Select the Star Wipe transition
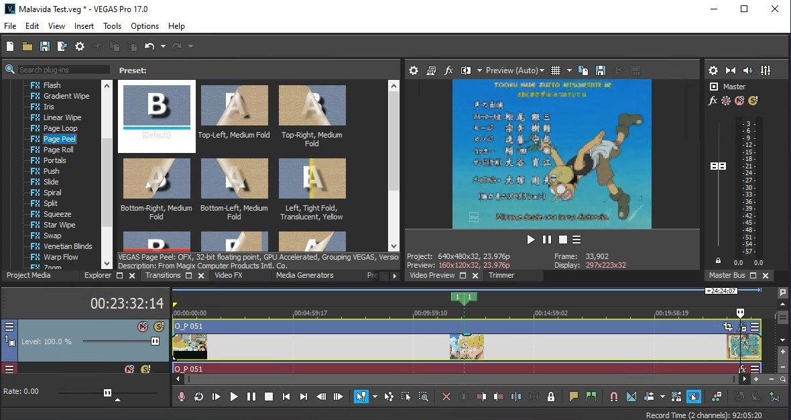791x420 pixels. pos(59,225)
